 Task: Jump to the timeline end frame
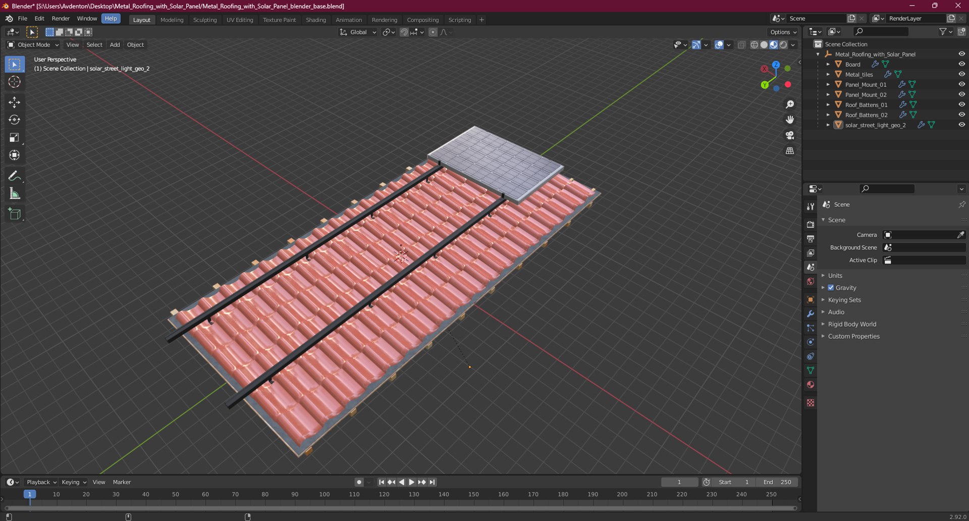coord(432,482)
